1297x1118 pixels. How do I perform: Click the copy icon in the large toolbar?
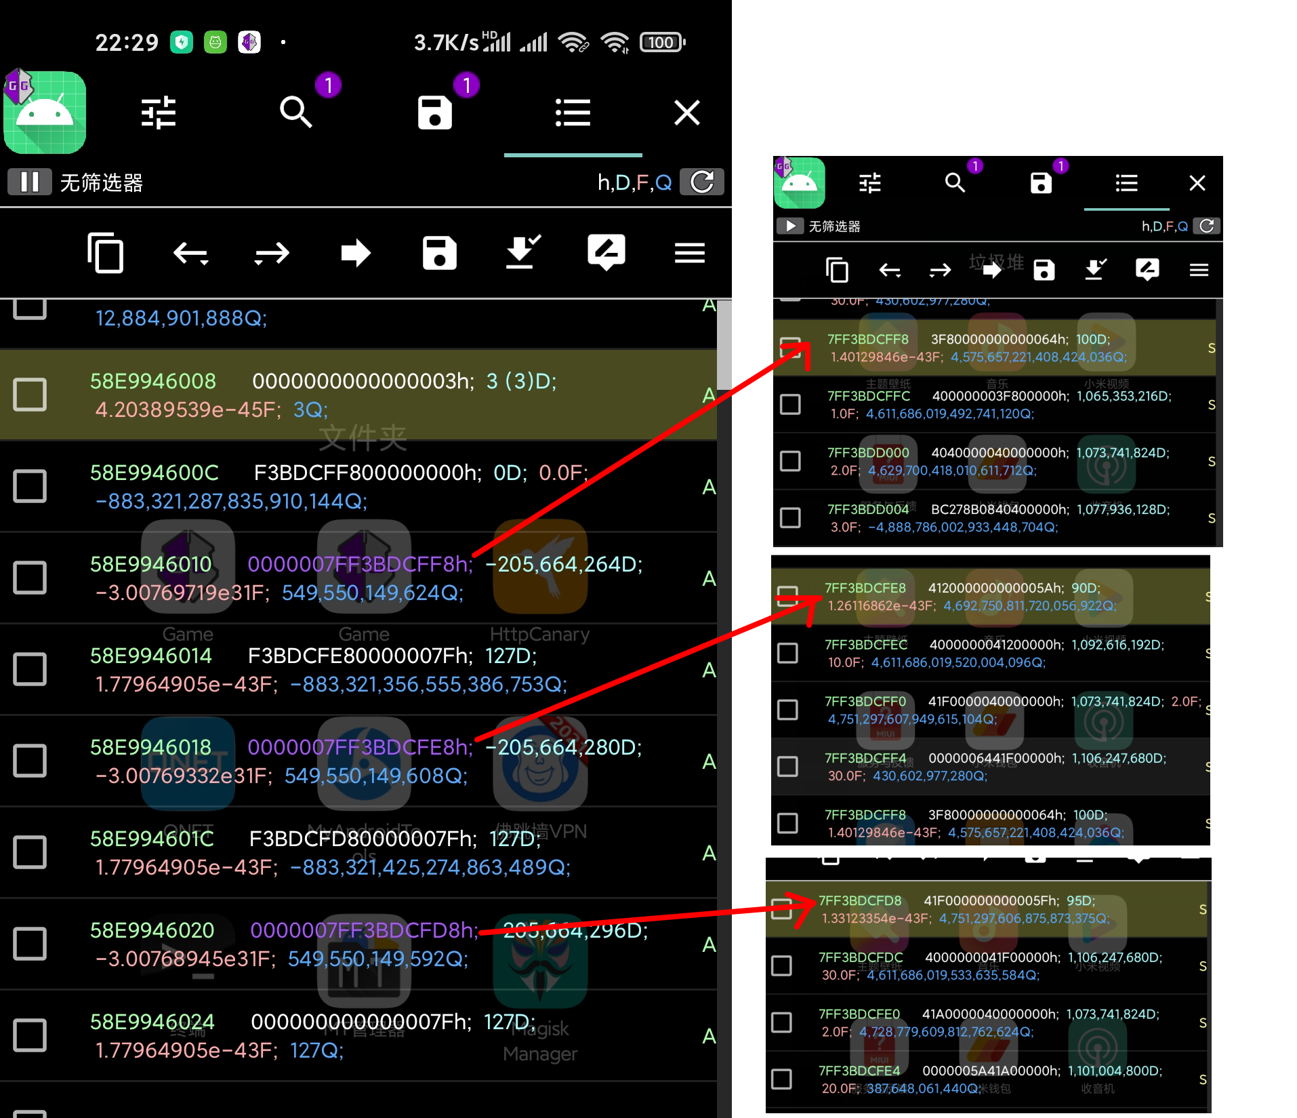click(105, 253)
